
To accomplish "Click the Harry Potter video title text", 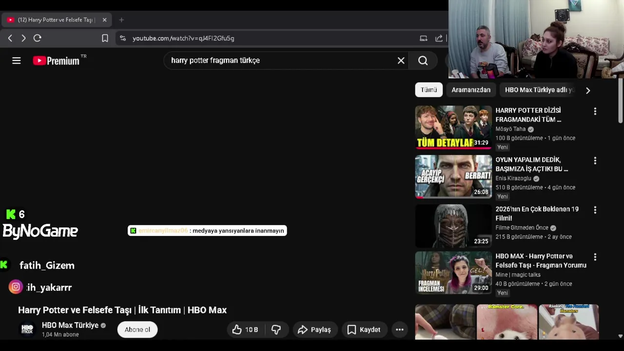I will coord(122,310).
